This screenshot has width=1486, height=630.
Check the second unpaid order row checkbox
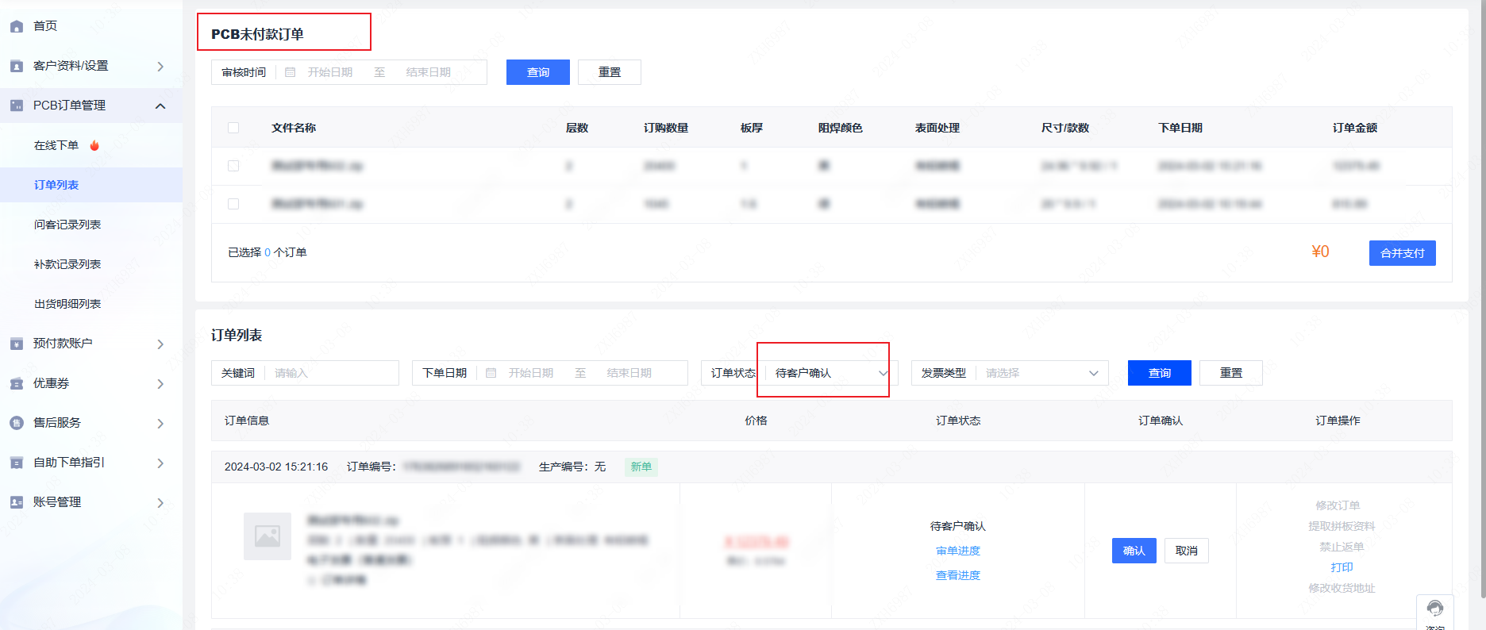point(233,204)
